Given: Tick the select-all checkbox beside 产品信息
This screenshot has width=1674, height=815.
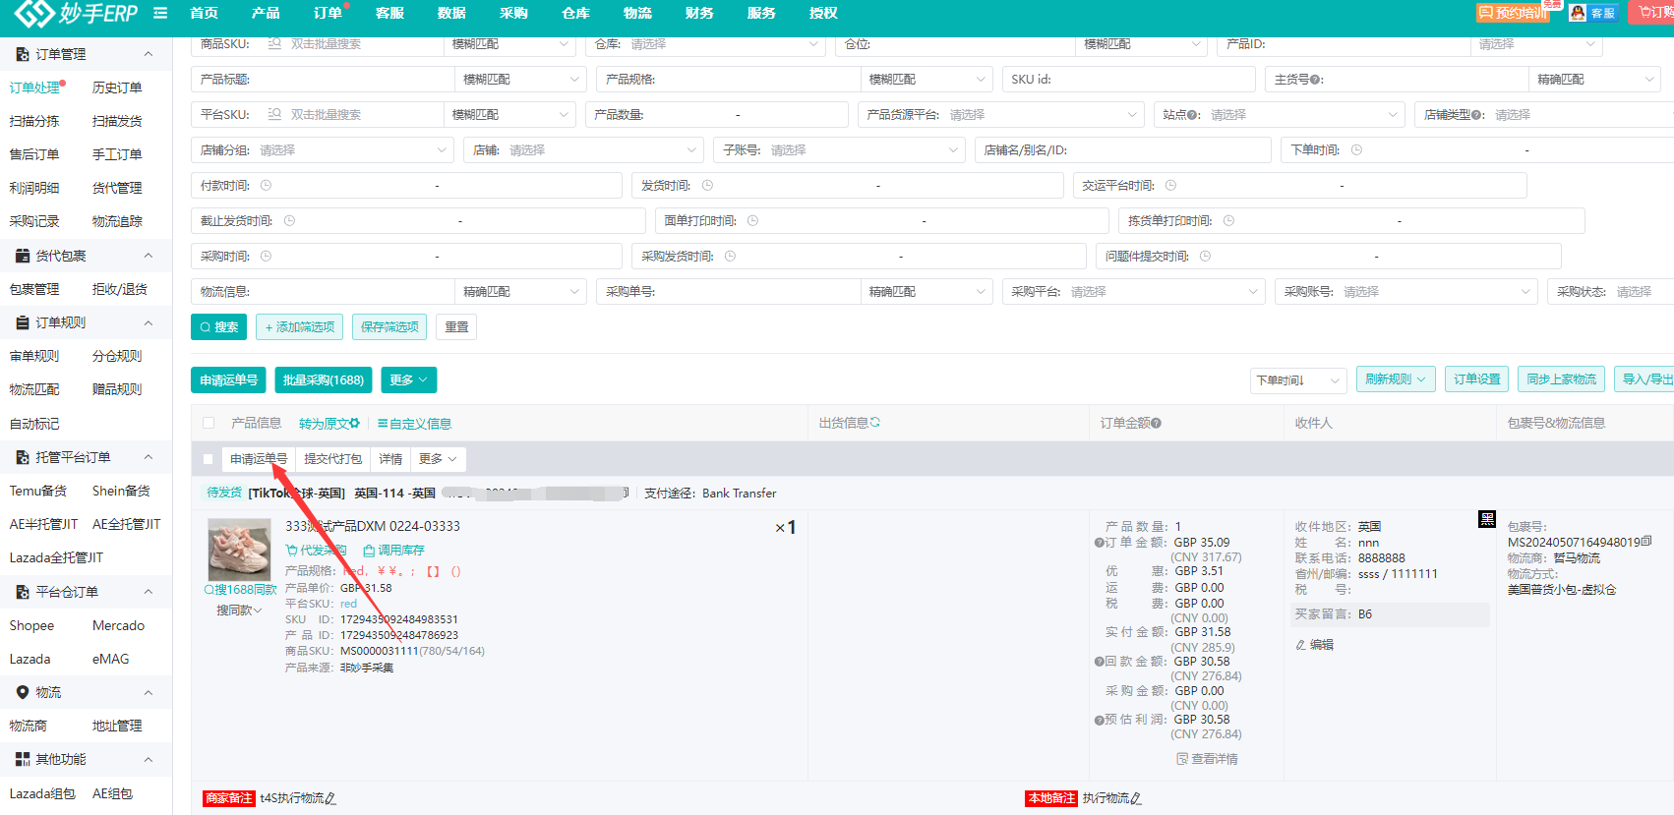Looking at the screenshot, I should click(x=209, y=424).
